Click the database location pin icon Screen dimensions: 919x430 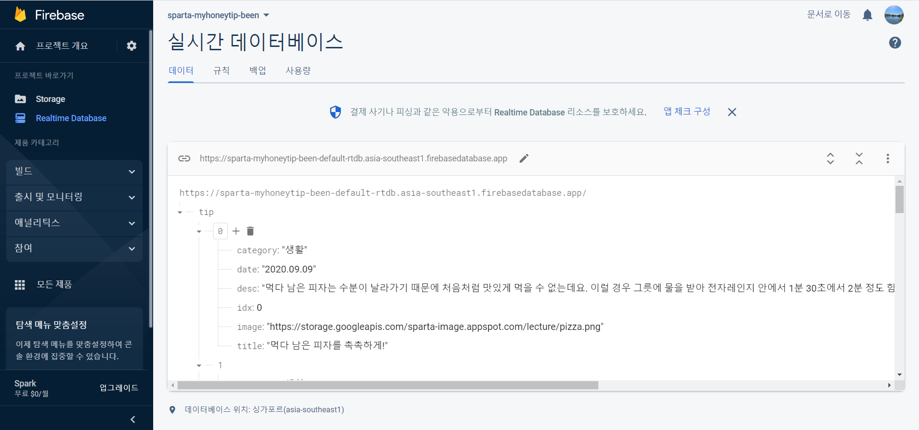tap(172, 410)
